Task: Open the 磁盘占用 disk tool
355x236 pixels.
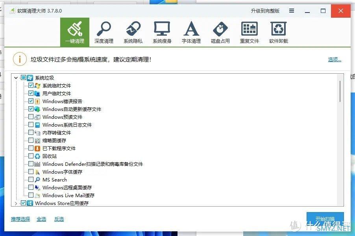Action: tap(220, 32)
